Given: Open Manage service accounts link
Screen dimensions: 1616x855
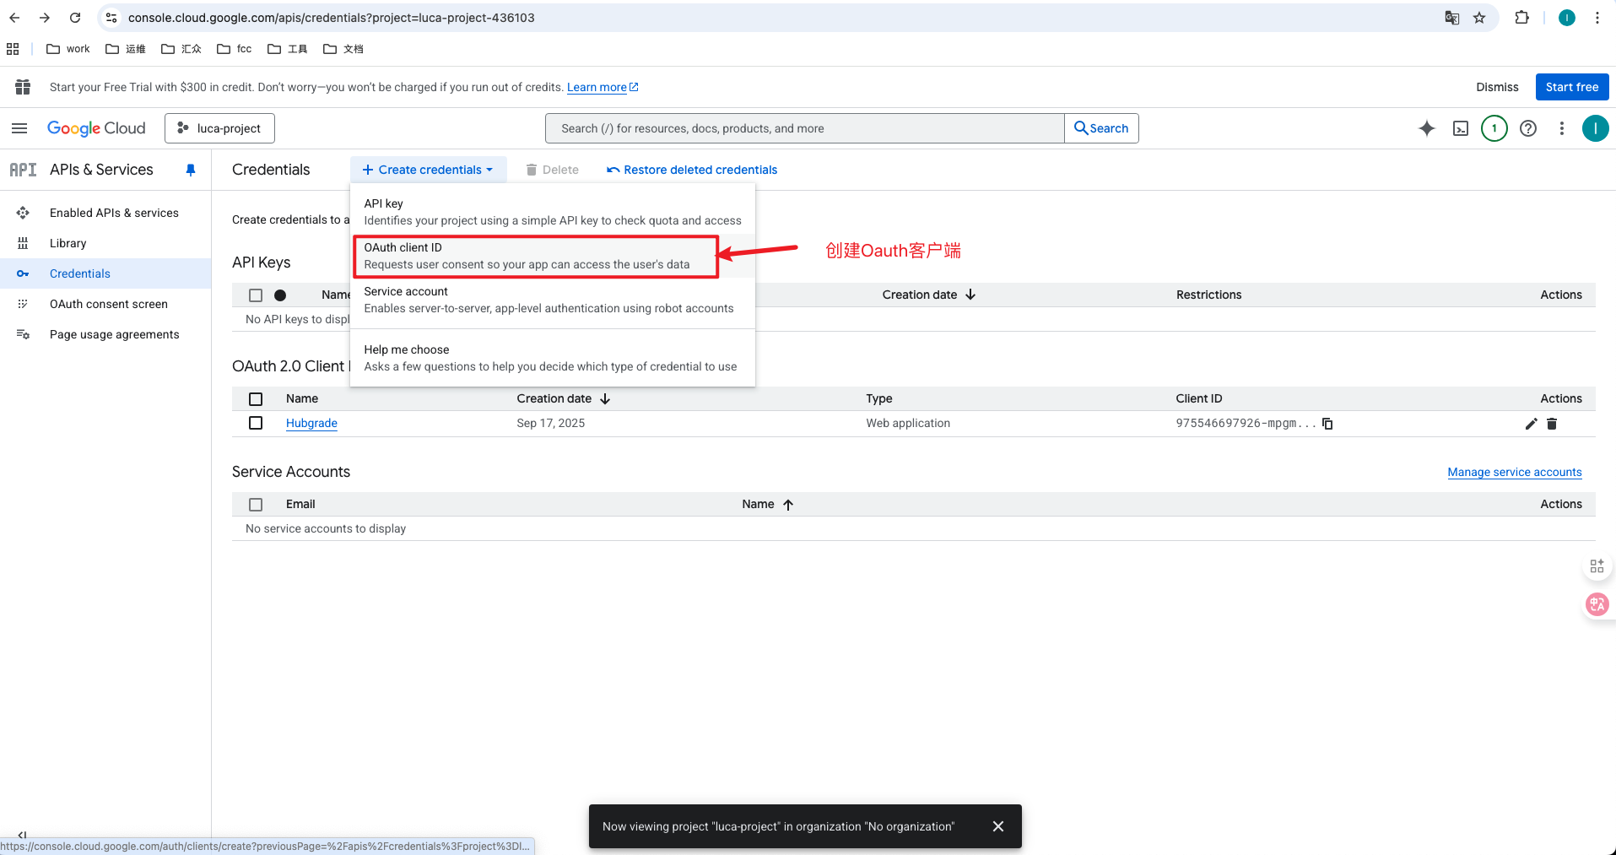Looking at the screenshot, I should (x=1514, y=472).
